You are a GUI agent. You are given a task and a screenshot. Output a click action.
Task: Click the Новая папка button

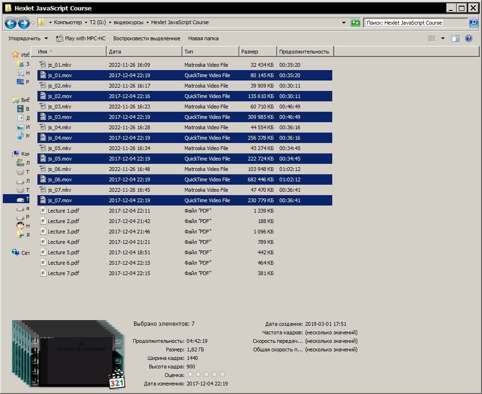click(203, 38)
